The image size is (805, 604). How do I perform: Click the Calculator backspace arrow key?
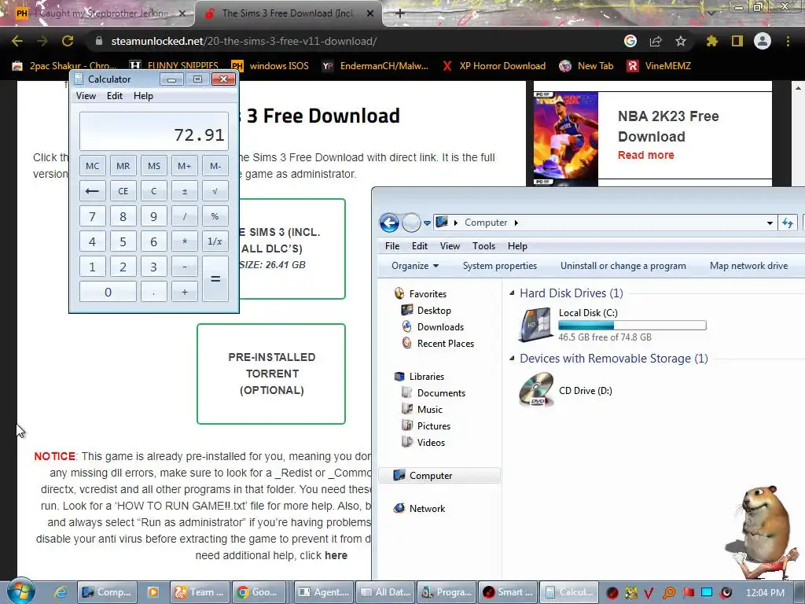[93, 191]
